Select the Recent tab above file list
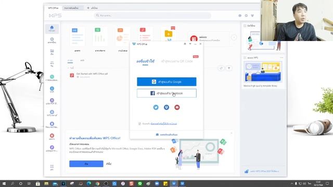Viewport: 333px width, 187px height. click(x=70, y=61)
